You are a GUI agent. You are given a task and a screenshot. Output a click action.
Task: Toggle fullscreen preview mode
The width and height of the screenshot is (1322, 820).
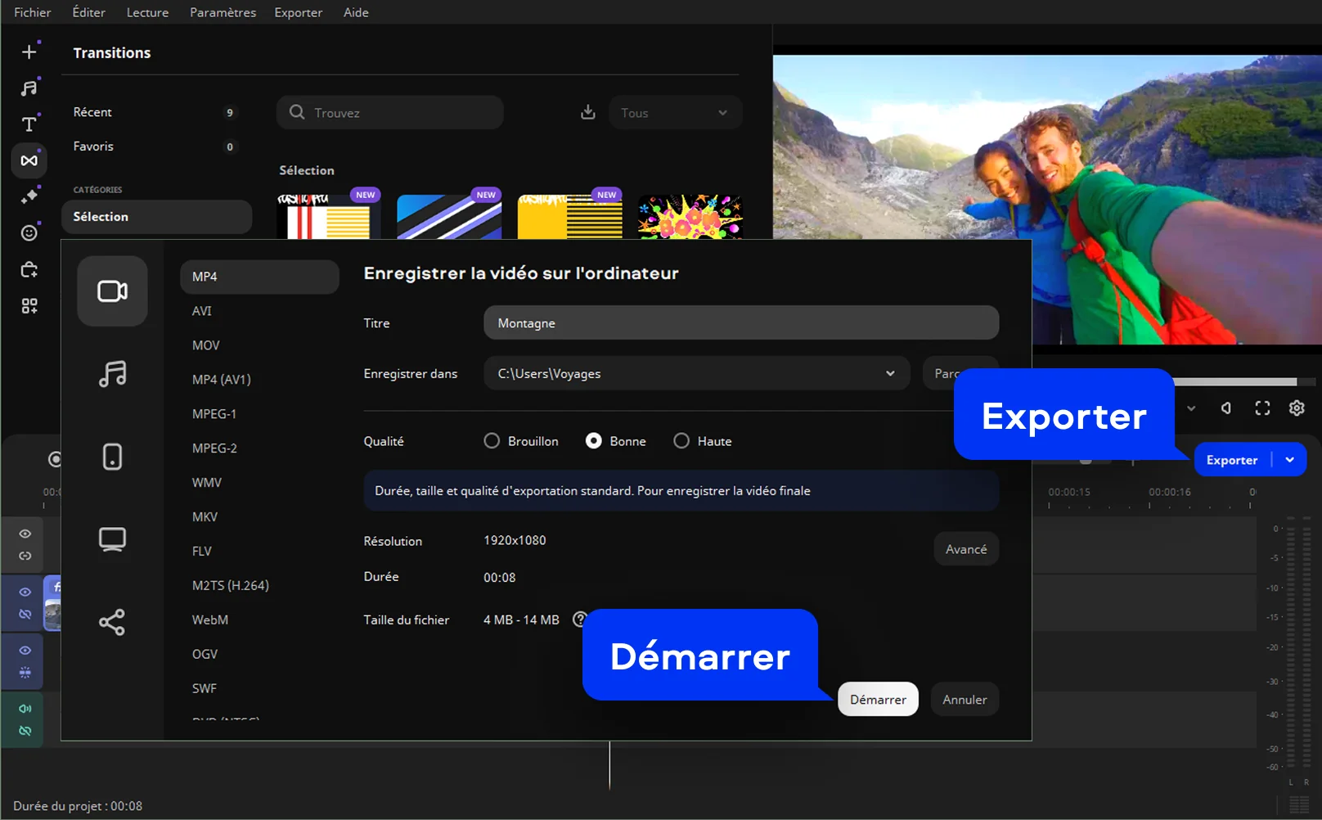pyautogui.click(x=1262, y=408)
